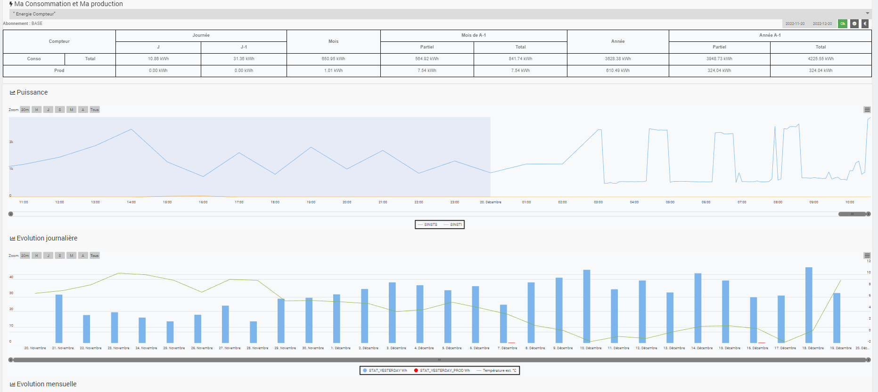The height and width of the screenshot is (392, 878).
Task: Click the 21. Novembre bar in daily chart
Action: pos(59,319)
